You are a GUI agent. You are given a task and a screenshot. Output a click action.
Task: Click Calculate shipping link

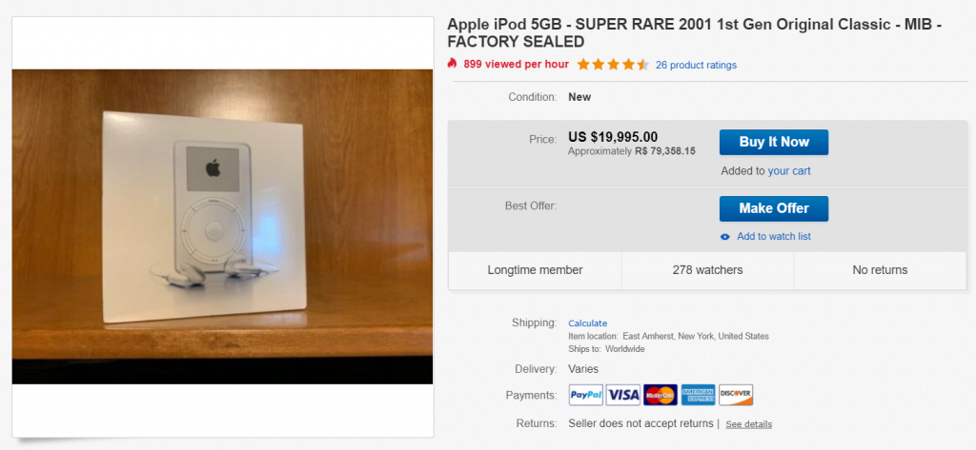click(587, 323)
